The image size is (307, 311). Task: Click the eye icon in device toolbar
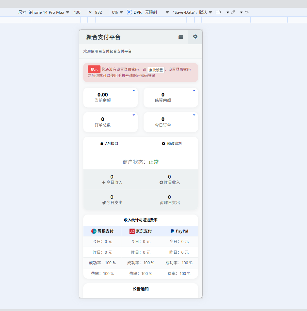[x=247, y=12]
